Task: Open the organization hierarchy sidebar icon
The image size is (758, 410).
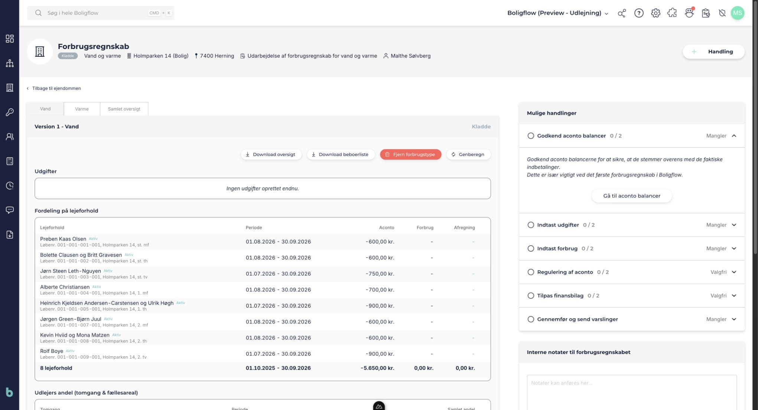Action: 10,63
